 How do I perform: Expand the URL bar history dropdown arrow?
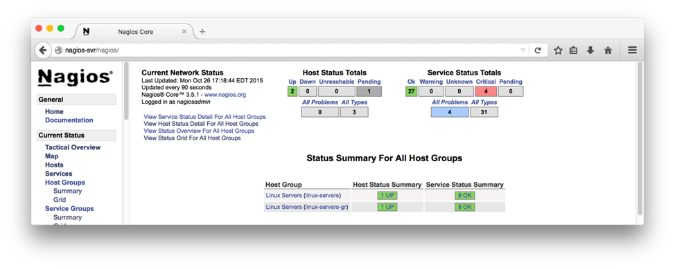click(523, 50)
